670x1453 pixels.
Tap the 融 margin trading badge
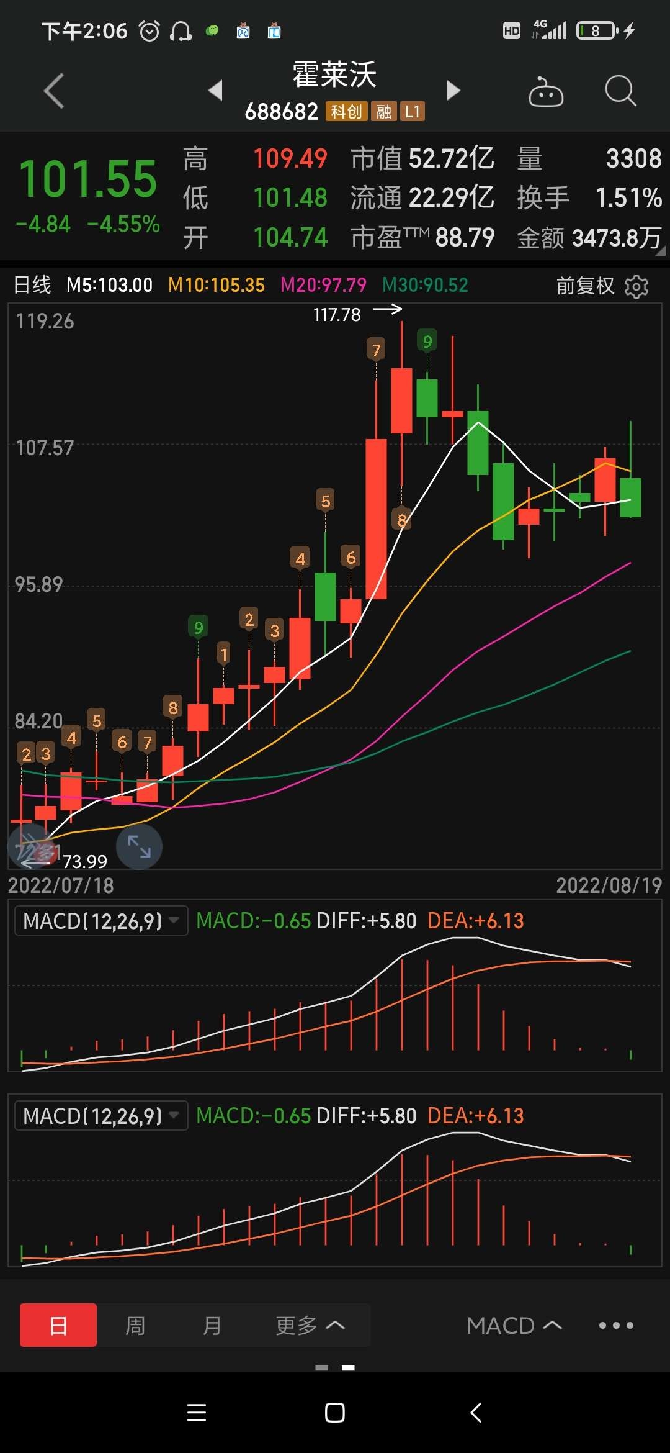(x=383, y=112)
